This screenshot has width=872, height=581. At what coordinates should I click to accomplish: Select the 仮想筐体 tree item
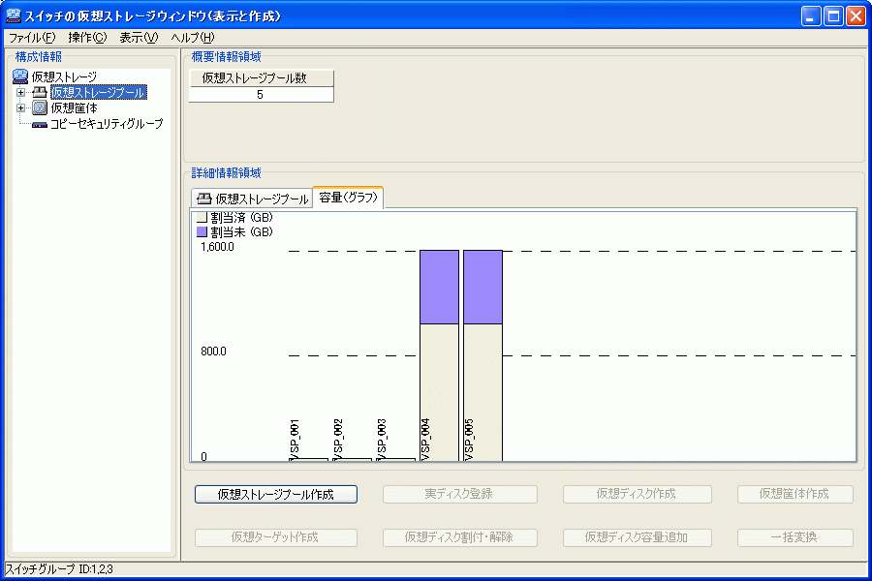[74, 107]
